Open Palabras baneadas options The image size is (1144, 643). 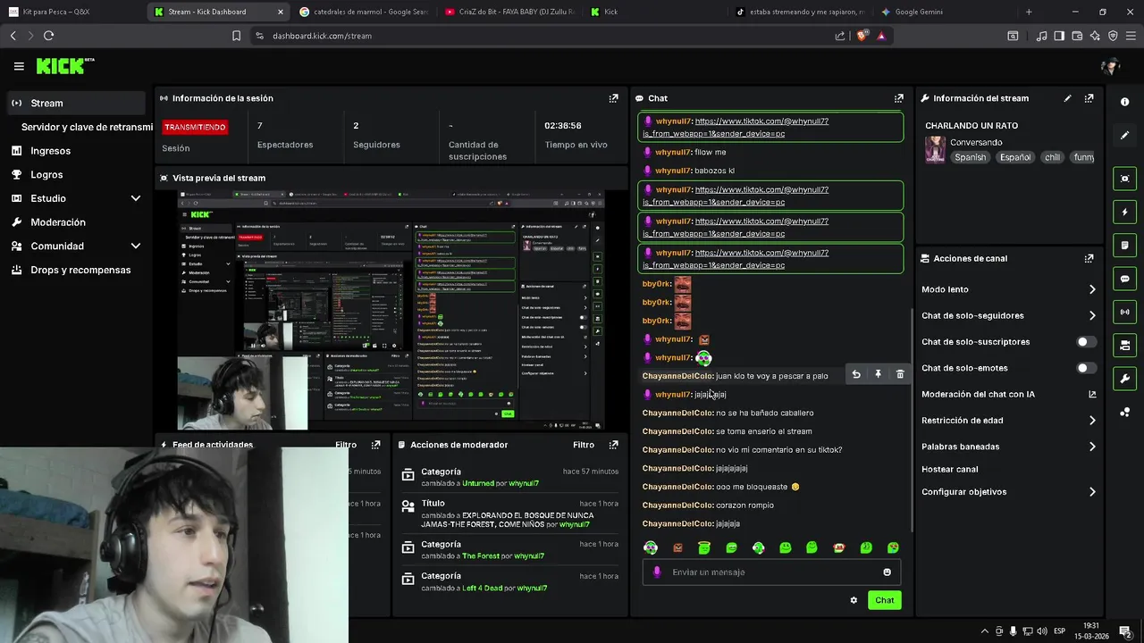pyautogui.click(x=1008, y=447)
